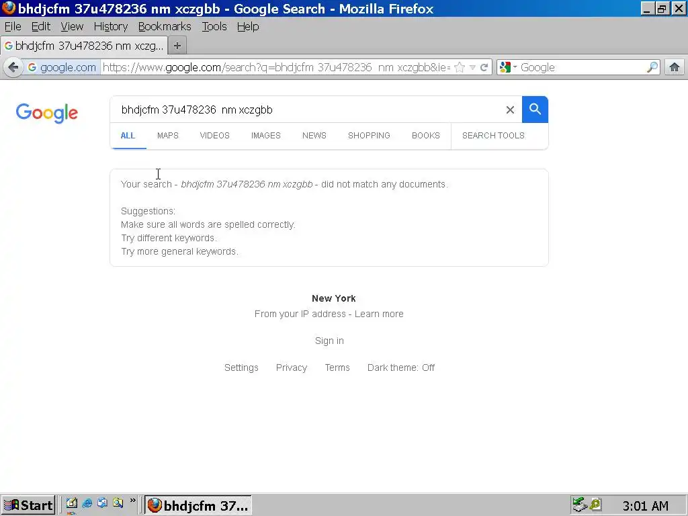Viewport: 688px width, 516px height.
Task: Open the Settings link
Action: pyautogui.click(x=241, y=368)
